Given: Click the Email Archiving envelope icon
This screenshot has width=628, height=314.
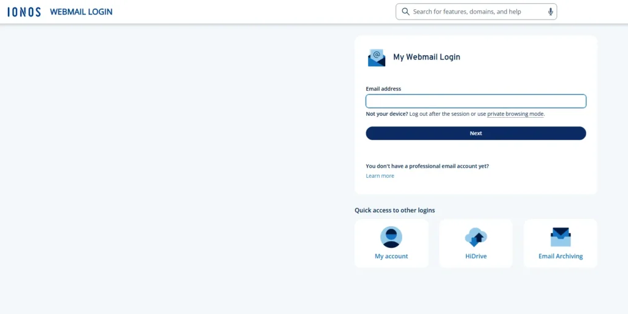Looking at the screenshot, I should coord(561,237).
